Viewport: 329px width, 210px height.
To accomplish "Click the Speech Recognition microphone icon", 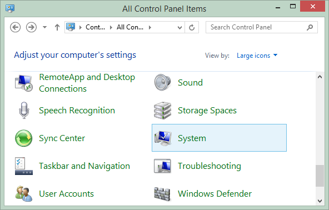I will (x=24, y=111).
